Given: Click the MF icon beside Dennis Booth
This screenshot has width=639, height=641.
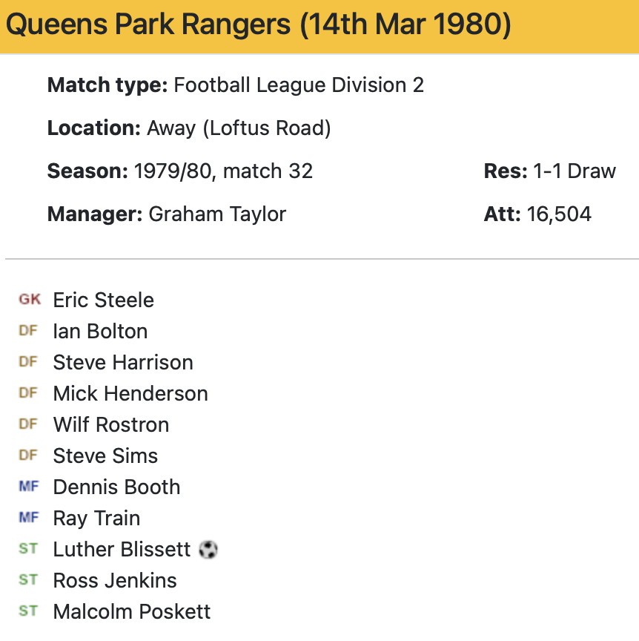Looking at the screenshot, I should click(x=28, y=487).
